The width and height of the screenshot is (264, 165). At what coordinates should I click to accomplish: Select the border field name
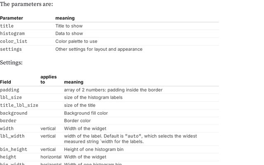[x=8, y=121]
